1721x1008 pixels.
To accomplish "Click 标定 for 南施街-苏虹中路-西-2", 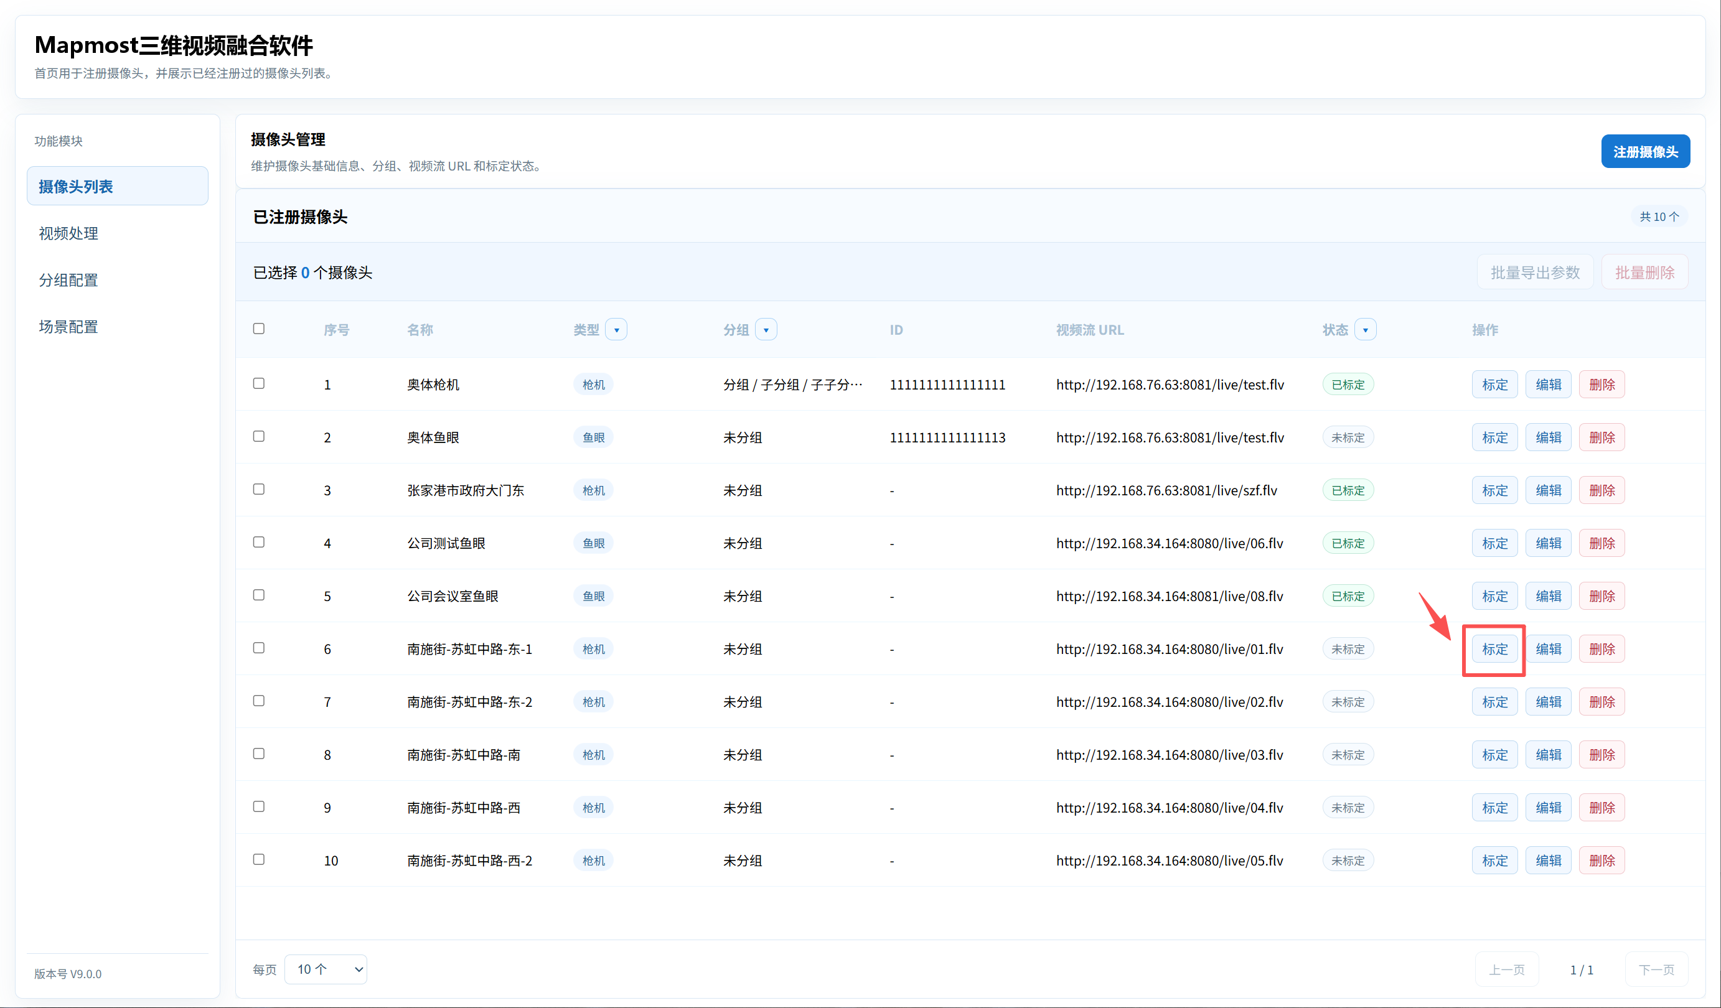I will 1494,861.
